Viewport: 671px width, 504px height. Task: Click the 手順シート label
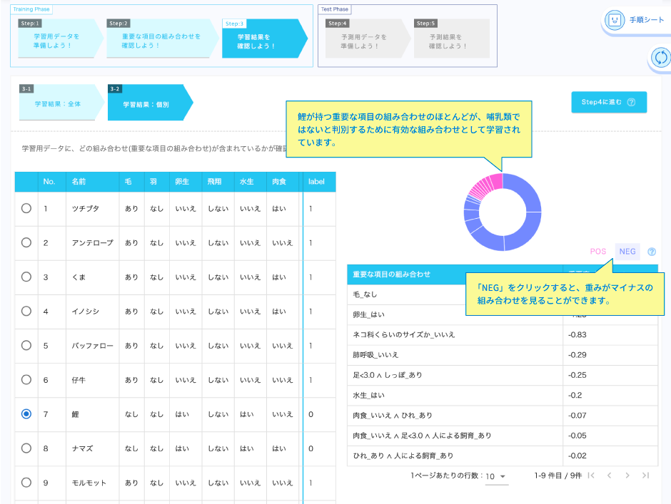point(647,20)
